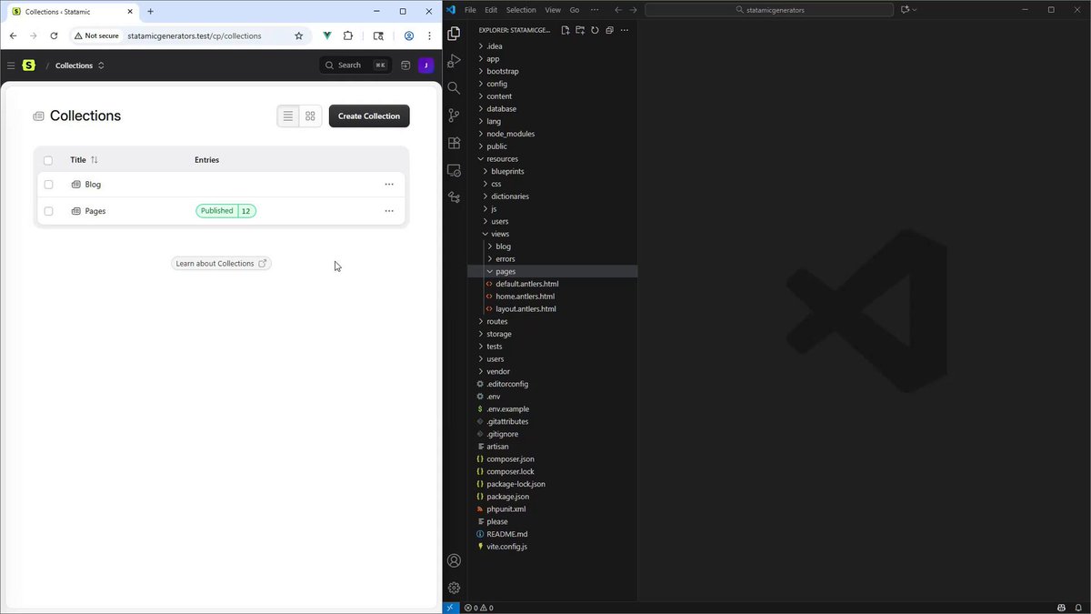The height and width of the screenshot is (614, 1091).
Task: Open the Chrome profile icon
Action: click(409, 35)
